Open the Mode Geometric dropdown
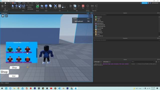 (x=32, y=5)
